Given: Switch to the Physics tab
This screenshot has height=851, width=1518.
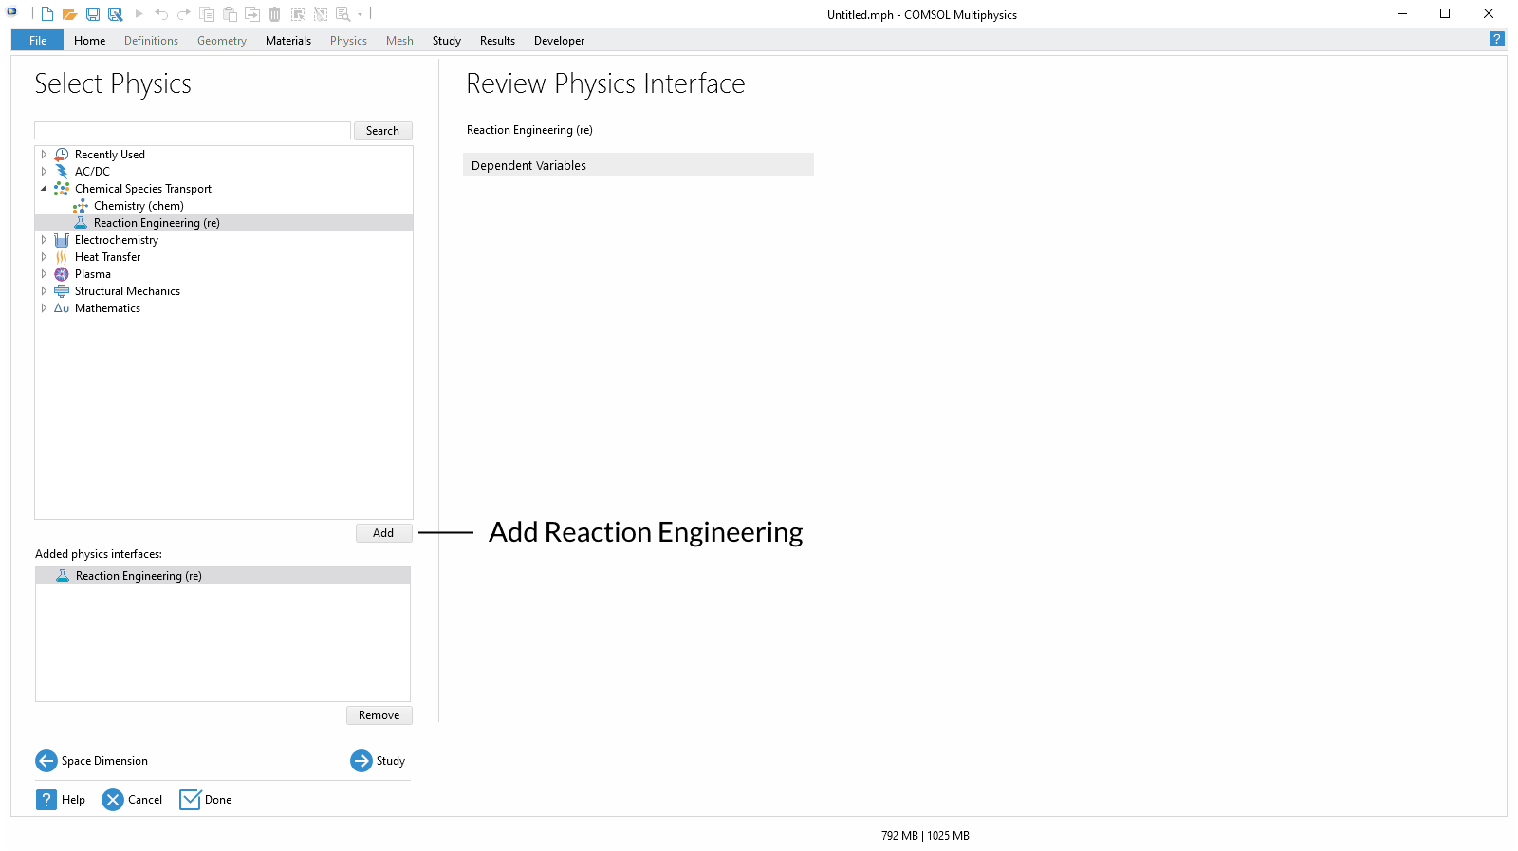Looking at the screenshot, I should click(x=348, y=41).
